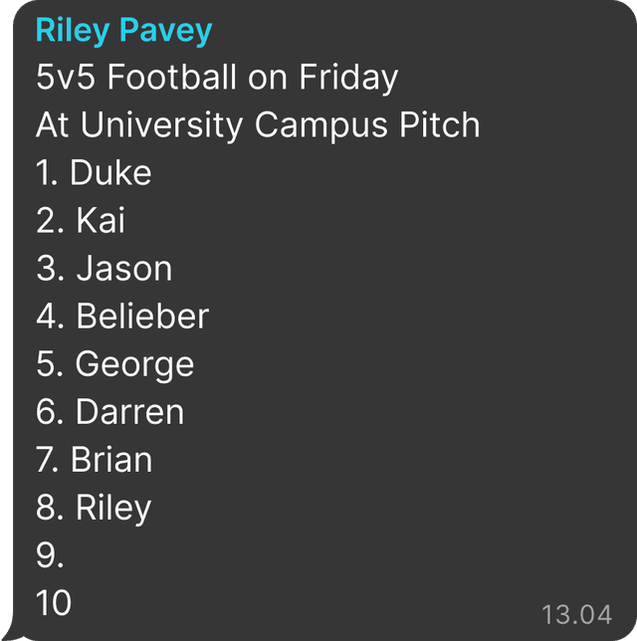637x641 pixels.
Task: Click list entry '2. Kai'
Action: click(x=81, y=220)
